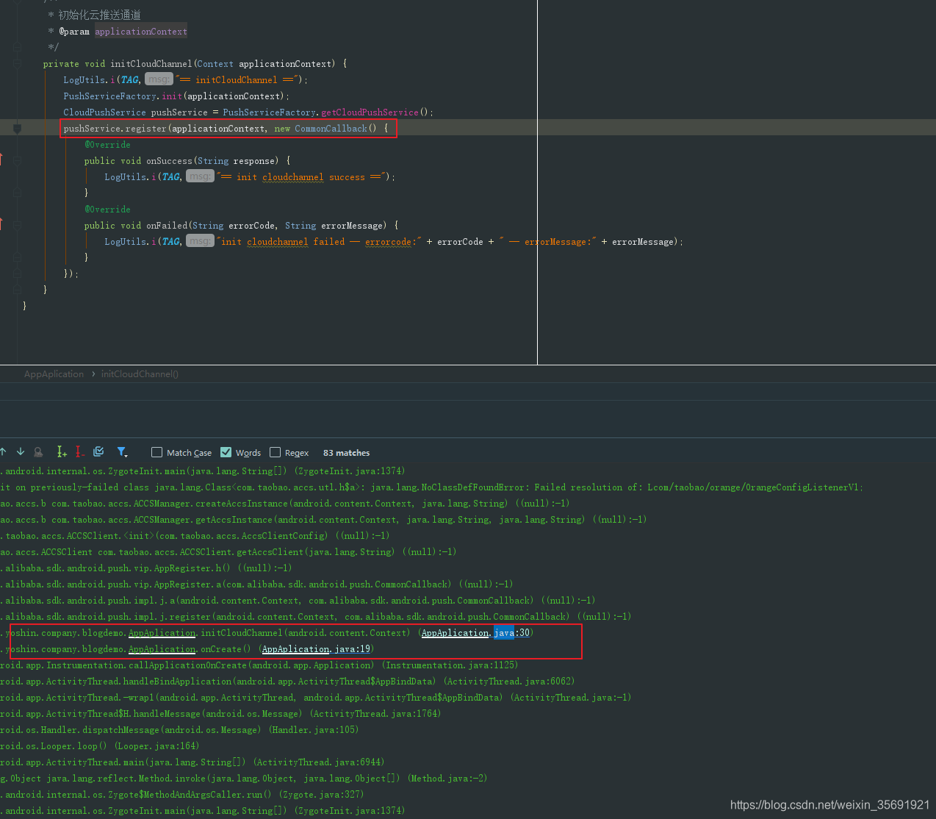Click AppRegister.h() log line
Image resolution: width=936 pixels, height=819 pixels.
click(x=146, y=568)
